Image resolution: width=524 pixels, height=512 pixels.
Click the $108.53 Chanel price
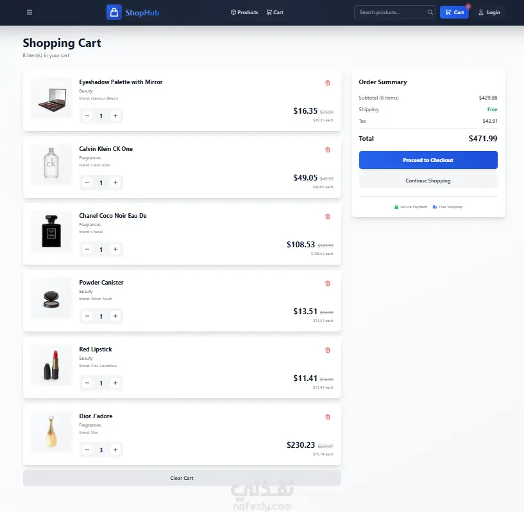(301, 245)
